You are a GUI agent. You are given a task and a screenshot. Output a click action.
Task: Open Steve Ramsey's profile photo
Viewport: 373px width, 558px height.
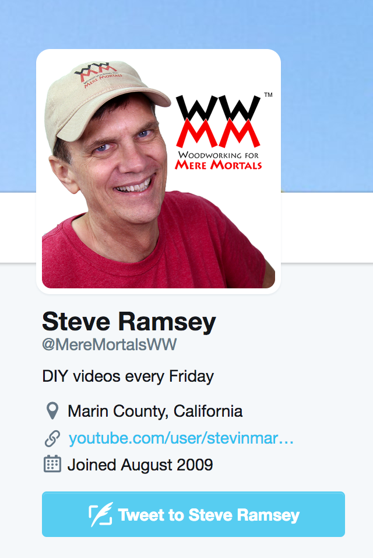click(159, 172)
